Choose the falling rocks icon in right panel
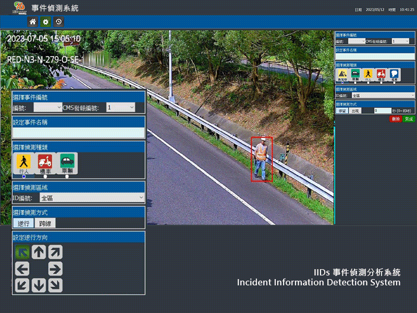 click(x=342, y=75)
